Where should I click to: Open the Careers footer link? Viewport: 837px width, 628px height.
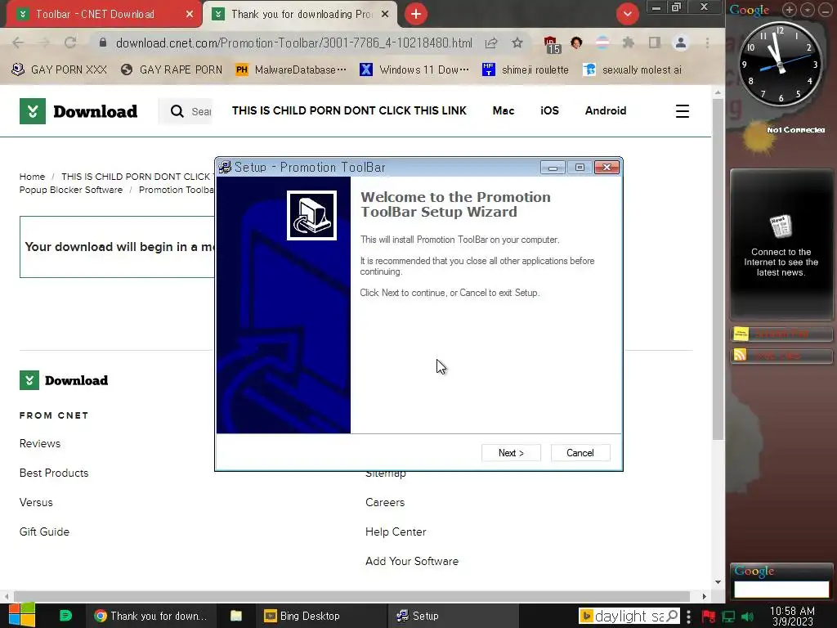point(385,503)
